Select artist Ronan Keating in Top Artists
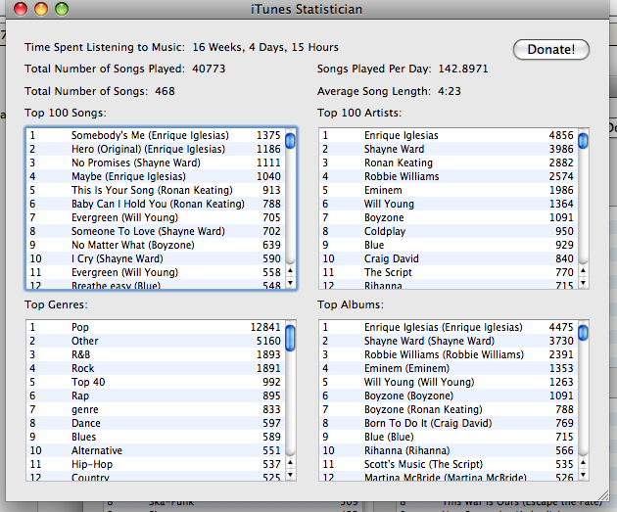The height and width of the screenshot is (512, 617). pos(449,163)
